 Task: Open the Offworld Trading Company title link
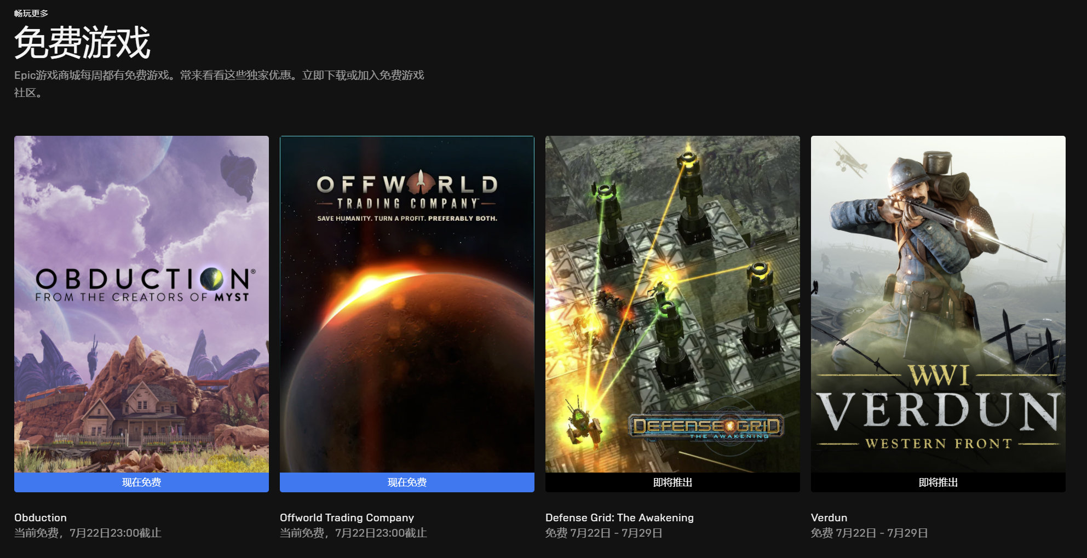tap(347, 517)
